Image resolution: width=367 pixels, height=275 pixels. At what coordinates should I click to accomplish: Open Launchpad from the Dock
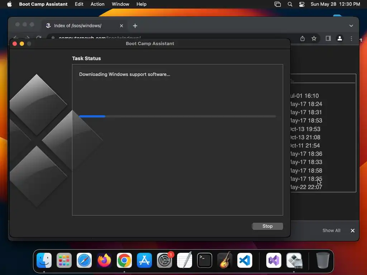(64, 260)
